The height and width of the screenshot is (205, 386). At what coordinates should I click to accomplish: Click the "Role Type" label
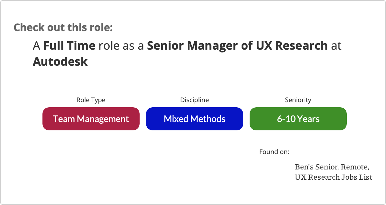(91, 100)
